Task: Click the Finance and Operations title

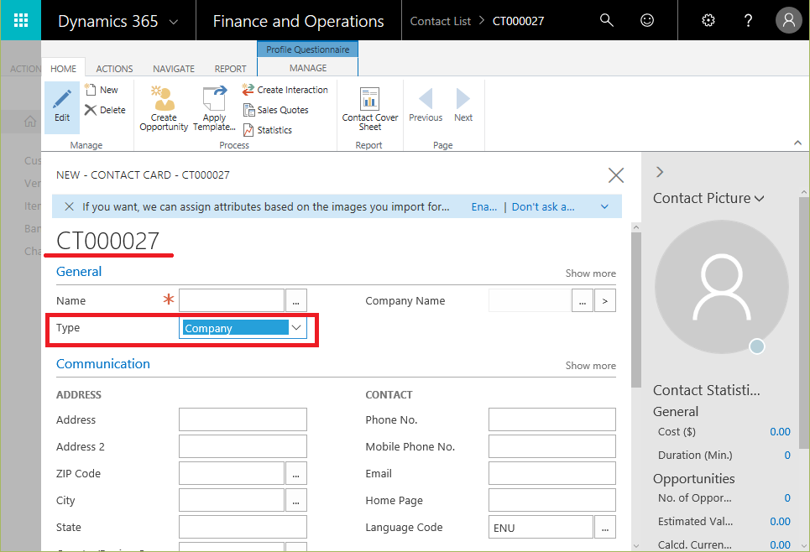Action: click(298, 21)
